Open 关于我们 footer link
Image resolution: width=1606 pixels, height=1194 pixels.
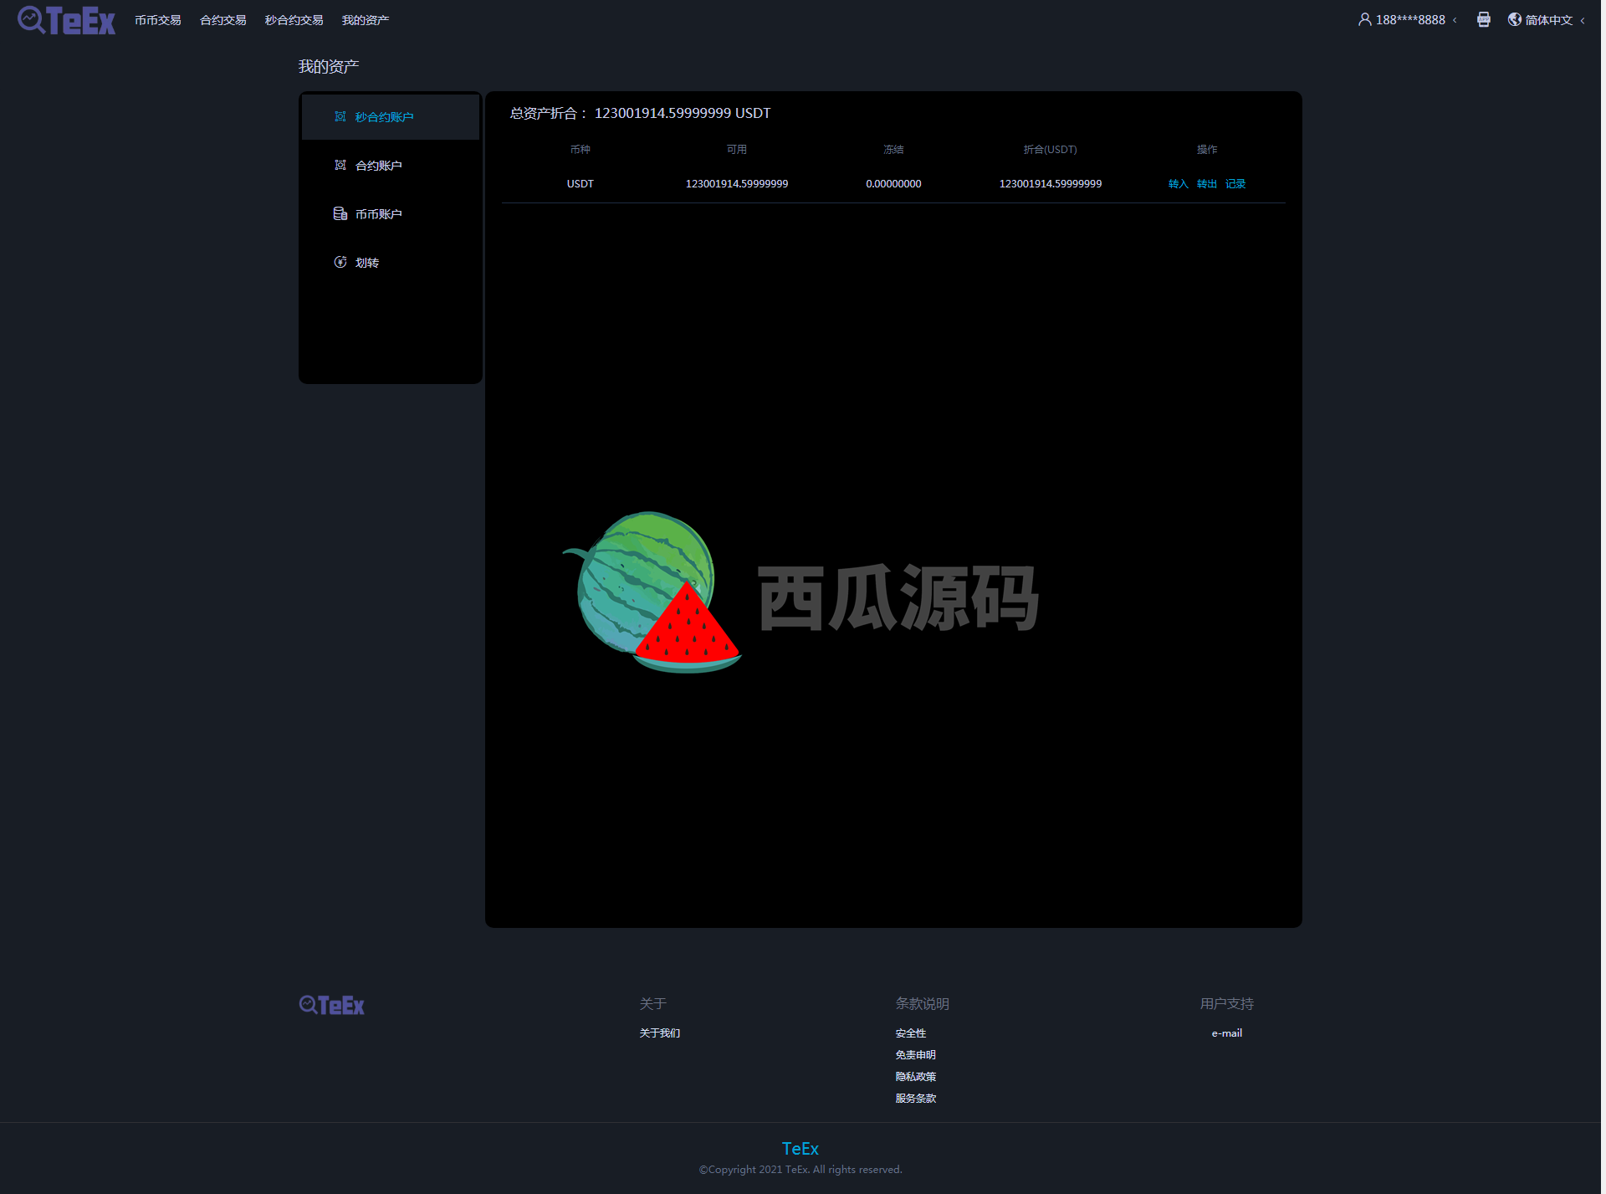click(x=660, y=1033)
